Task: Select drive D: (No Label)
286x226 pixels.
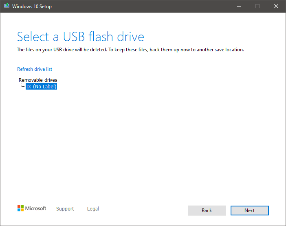Action: click(x=42, y=86)
